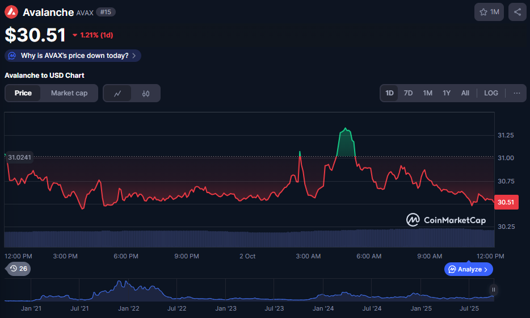Choose the All time range

click(465, 93)
